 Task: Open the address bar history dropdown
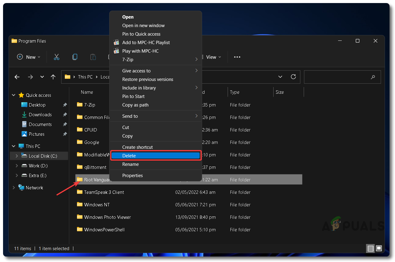pyautogui.click(x=280, y=77)
